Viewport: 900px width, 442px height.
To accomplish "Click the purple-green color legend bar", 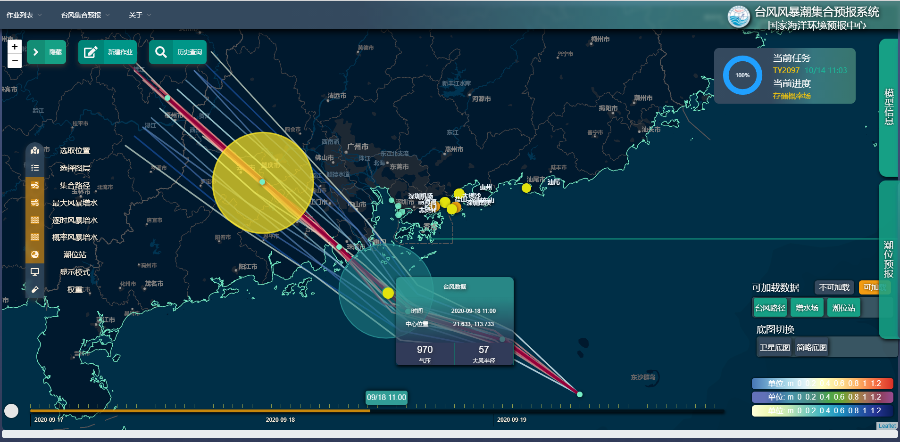I will [x=822, y=397].
